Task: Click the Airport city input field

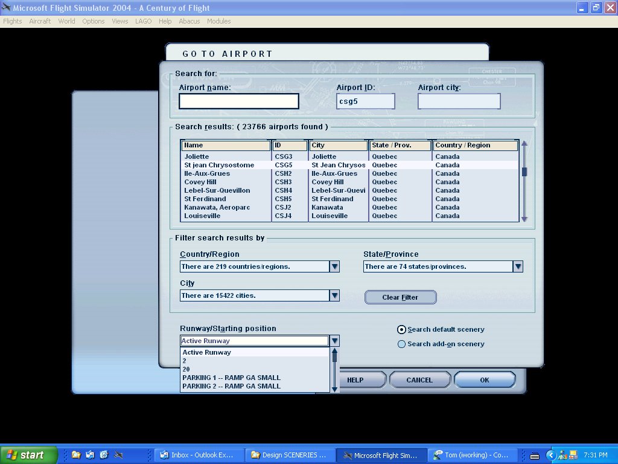Action: click(x=459, y=101)
